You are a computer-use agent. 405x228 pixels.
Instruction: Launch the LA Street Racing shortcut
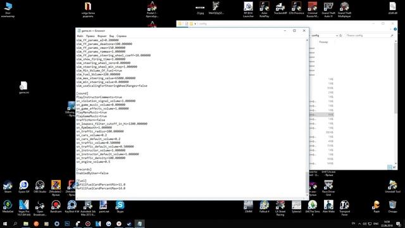tap(280, 208)
